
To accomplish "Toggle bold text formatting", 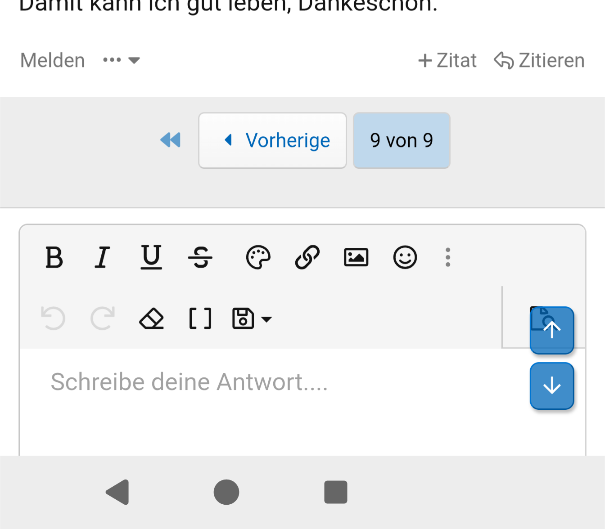I will tap(54, 258).
